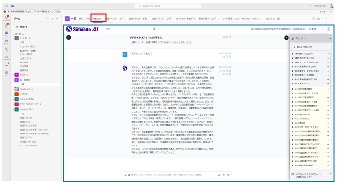
Task: Open the 受注管理 channel
Action: click(x=24, y=66)
